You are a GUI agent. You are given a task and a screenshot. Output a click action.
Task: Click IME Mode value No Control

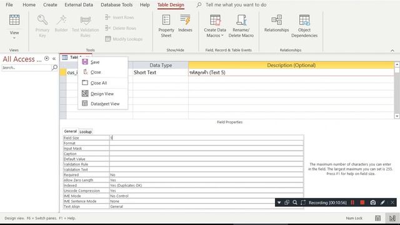(206, 196)
